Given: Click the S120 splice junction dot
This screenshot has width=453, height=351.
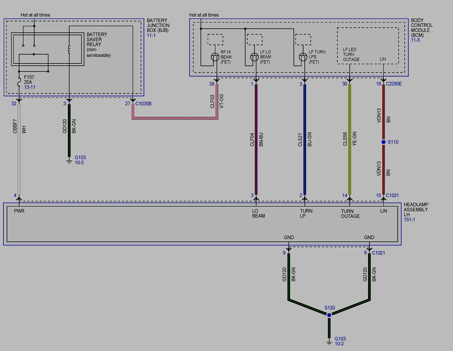Looking at the screenshot, I should pos(329,315).
